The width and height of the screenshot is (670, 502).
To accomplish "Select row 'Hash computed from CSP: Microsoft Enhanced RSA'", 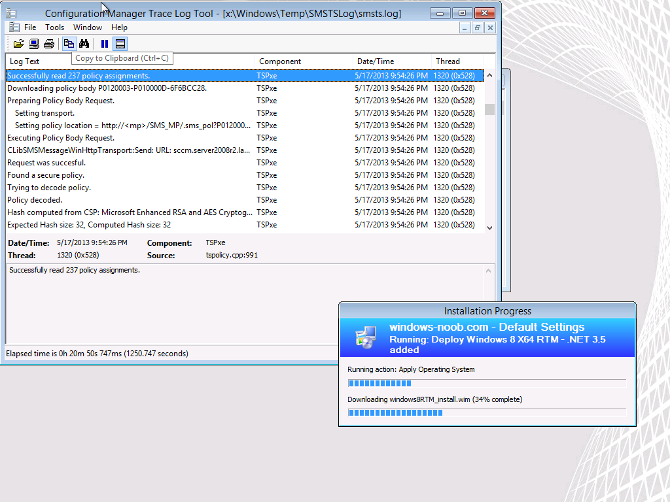I will coord(245,212).
